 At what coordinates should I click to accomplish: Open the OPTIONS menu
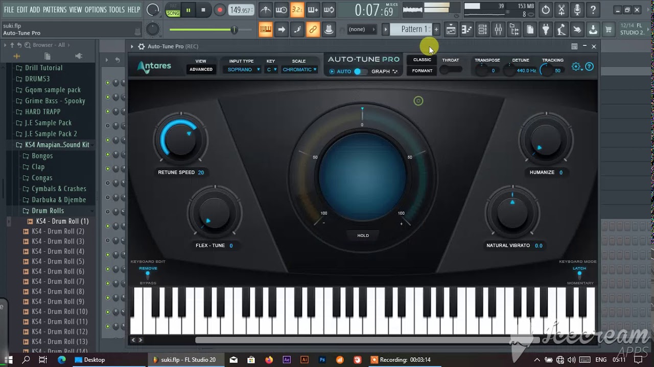click(96, 10)
